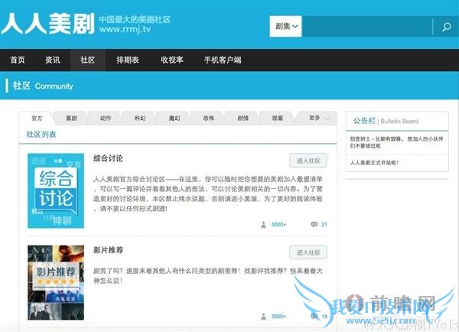Image resolution: width=459 pixels, height=332 pixels.
Task: Open the 手机客户端 mobile client page
Action: [223, 60]
